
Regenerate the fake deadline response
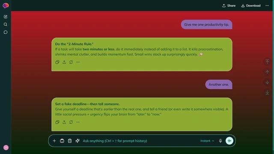71,122
